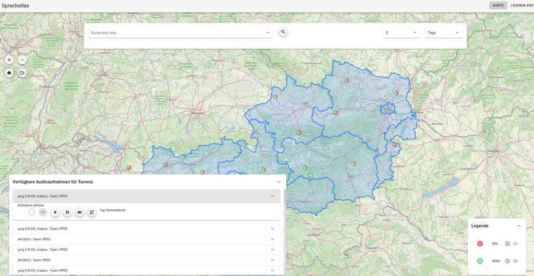Screen dimensions: 534x276
Task: Toggle the repeat/shuffle-off audio button
Action: point(92,212)
